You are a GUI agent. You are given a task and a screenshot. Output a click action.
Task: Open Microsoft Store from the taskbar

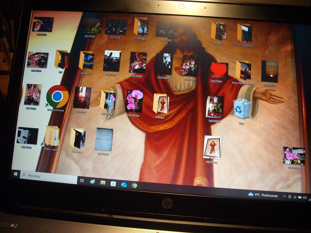coord(113,183)
